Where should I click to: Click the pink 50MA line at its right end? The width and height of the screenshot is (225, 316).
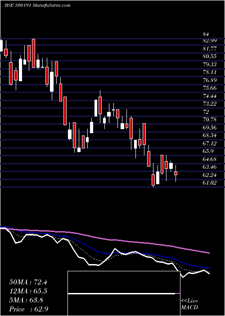209,253
